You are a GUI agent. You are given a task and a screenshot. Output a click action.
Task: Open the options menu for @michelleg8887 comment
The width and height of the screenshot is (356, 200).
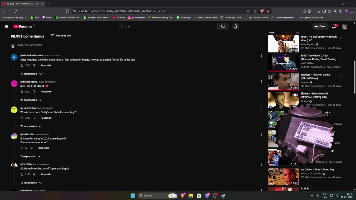261,82
